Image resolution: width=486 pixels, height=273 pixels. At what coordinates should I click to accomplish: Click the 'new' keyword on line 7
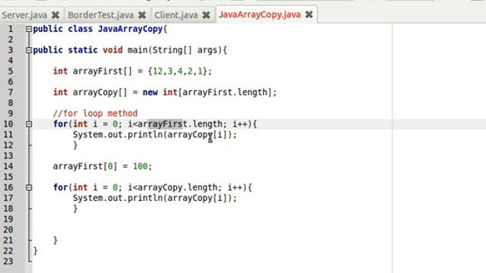150,93
